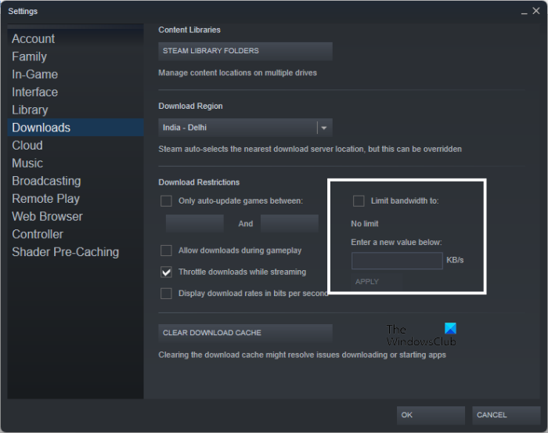Confirm settings with OK button
The width and height of the screenshot is (548, 433).
point(431,415)
